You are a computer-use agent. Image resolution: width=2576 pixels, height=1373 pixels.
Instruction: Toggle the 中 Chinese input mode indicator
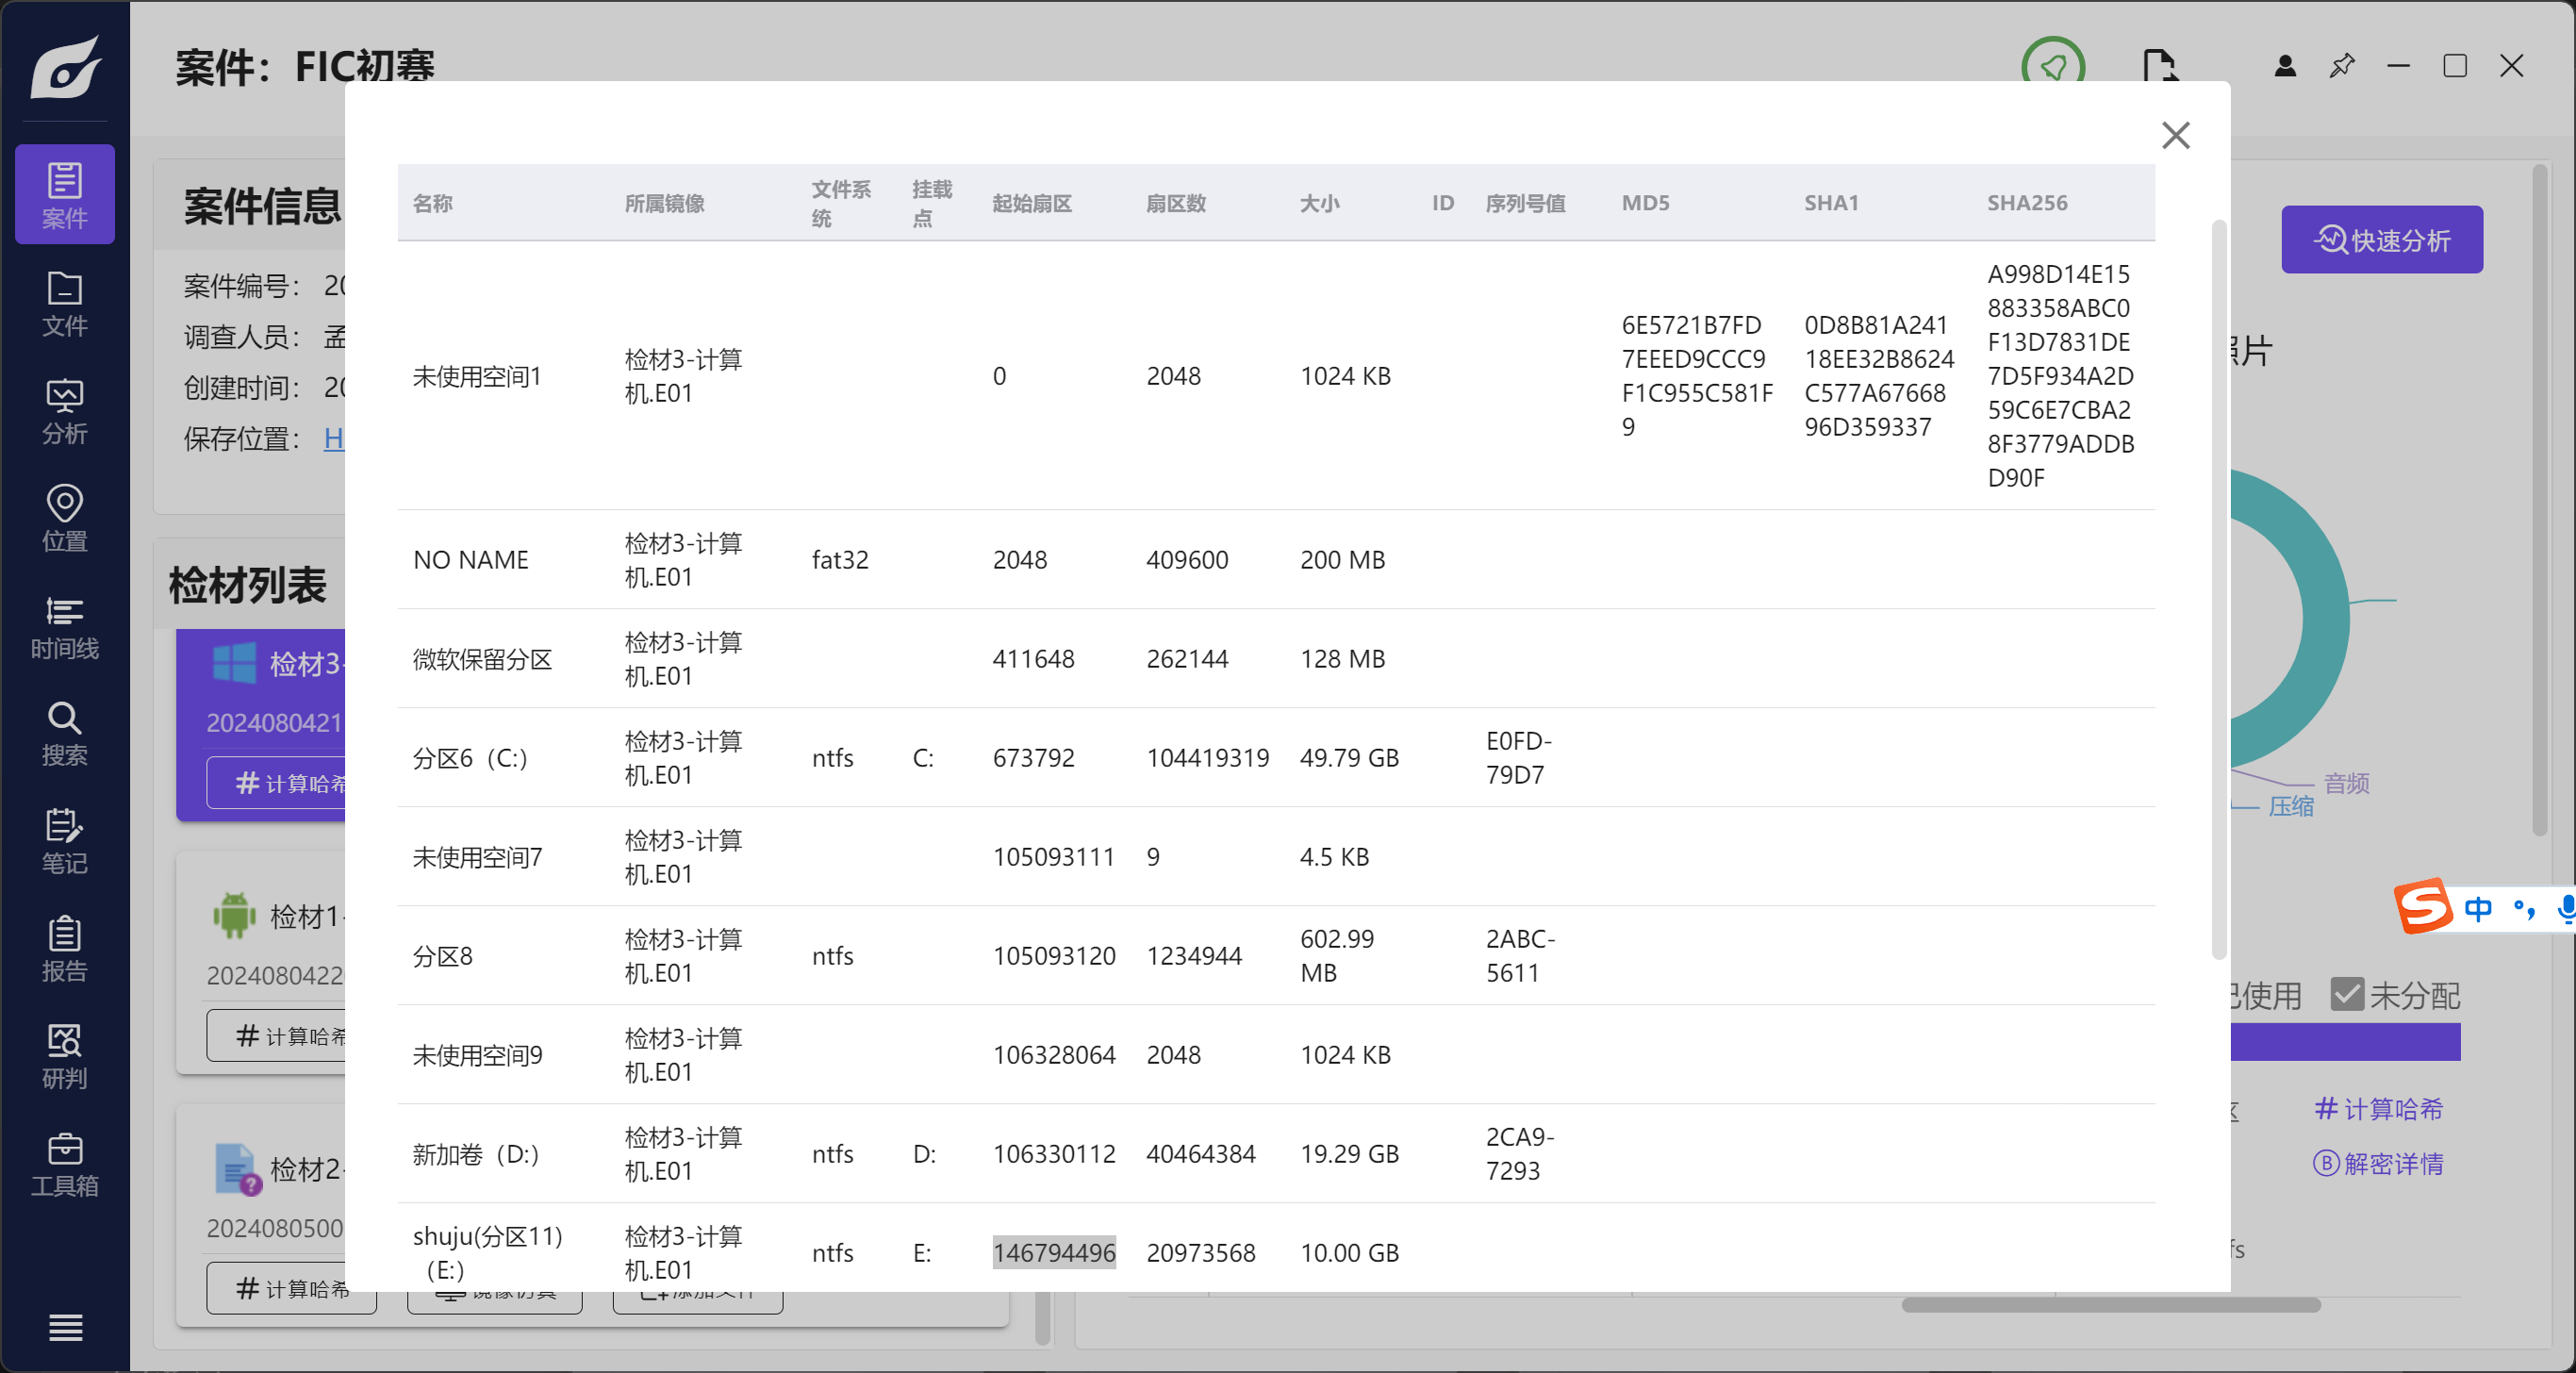pyautogui.click(x=2478, y=908)
